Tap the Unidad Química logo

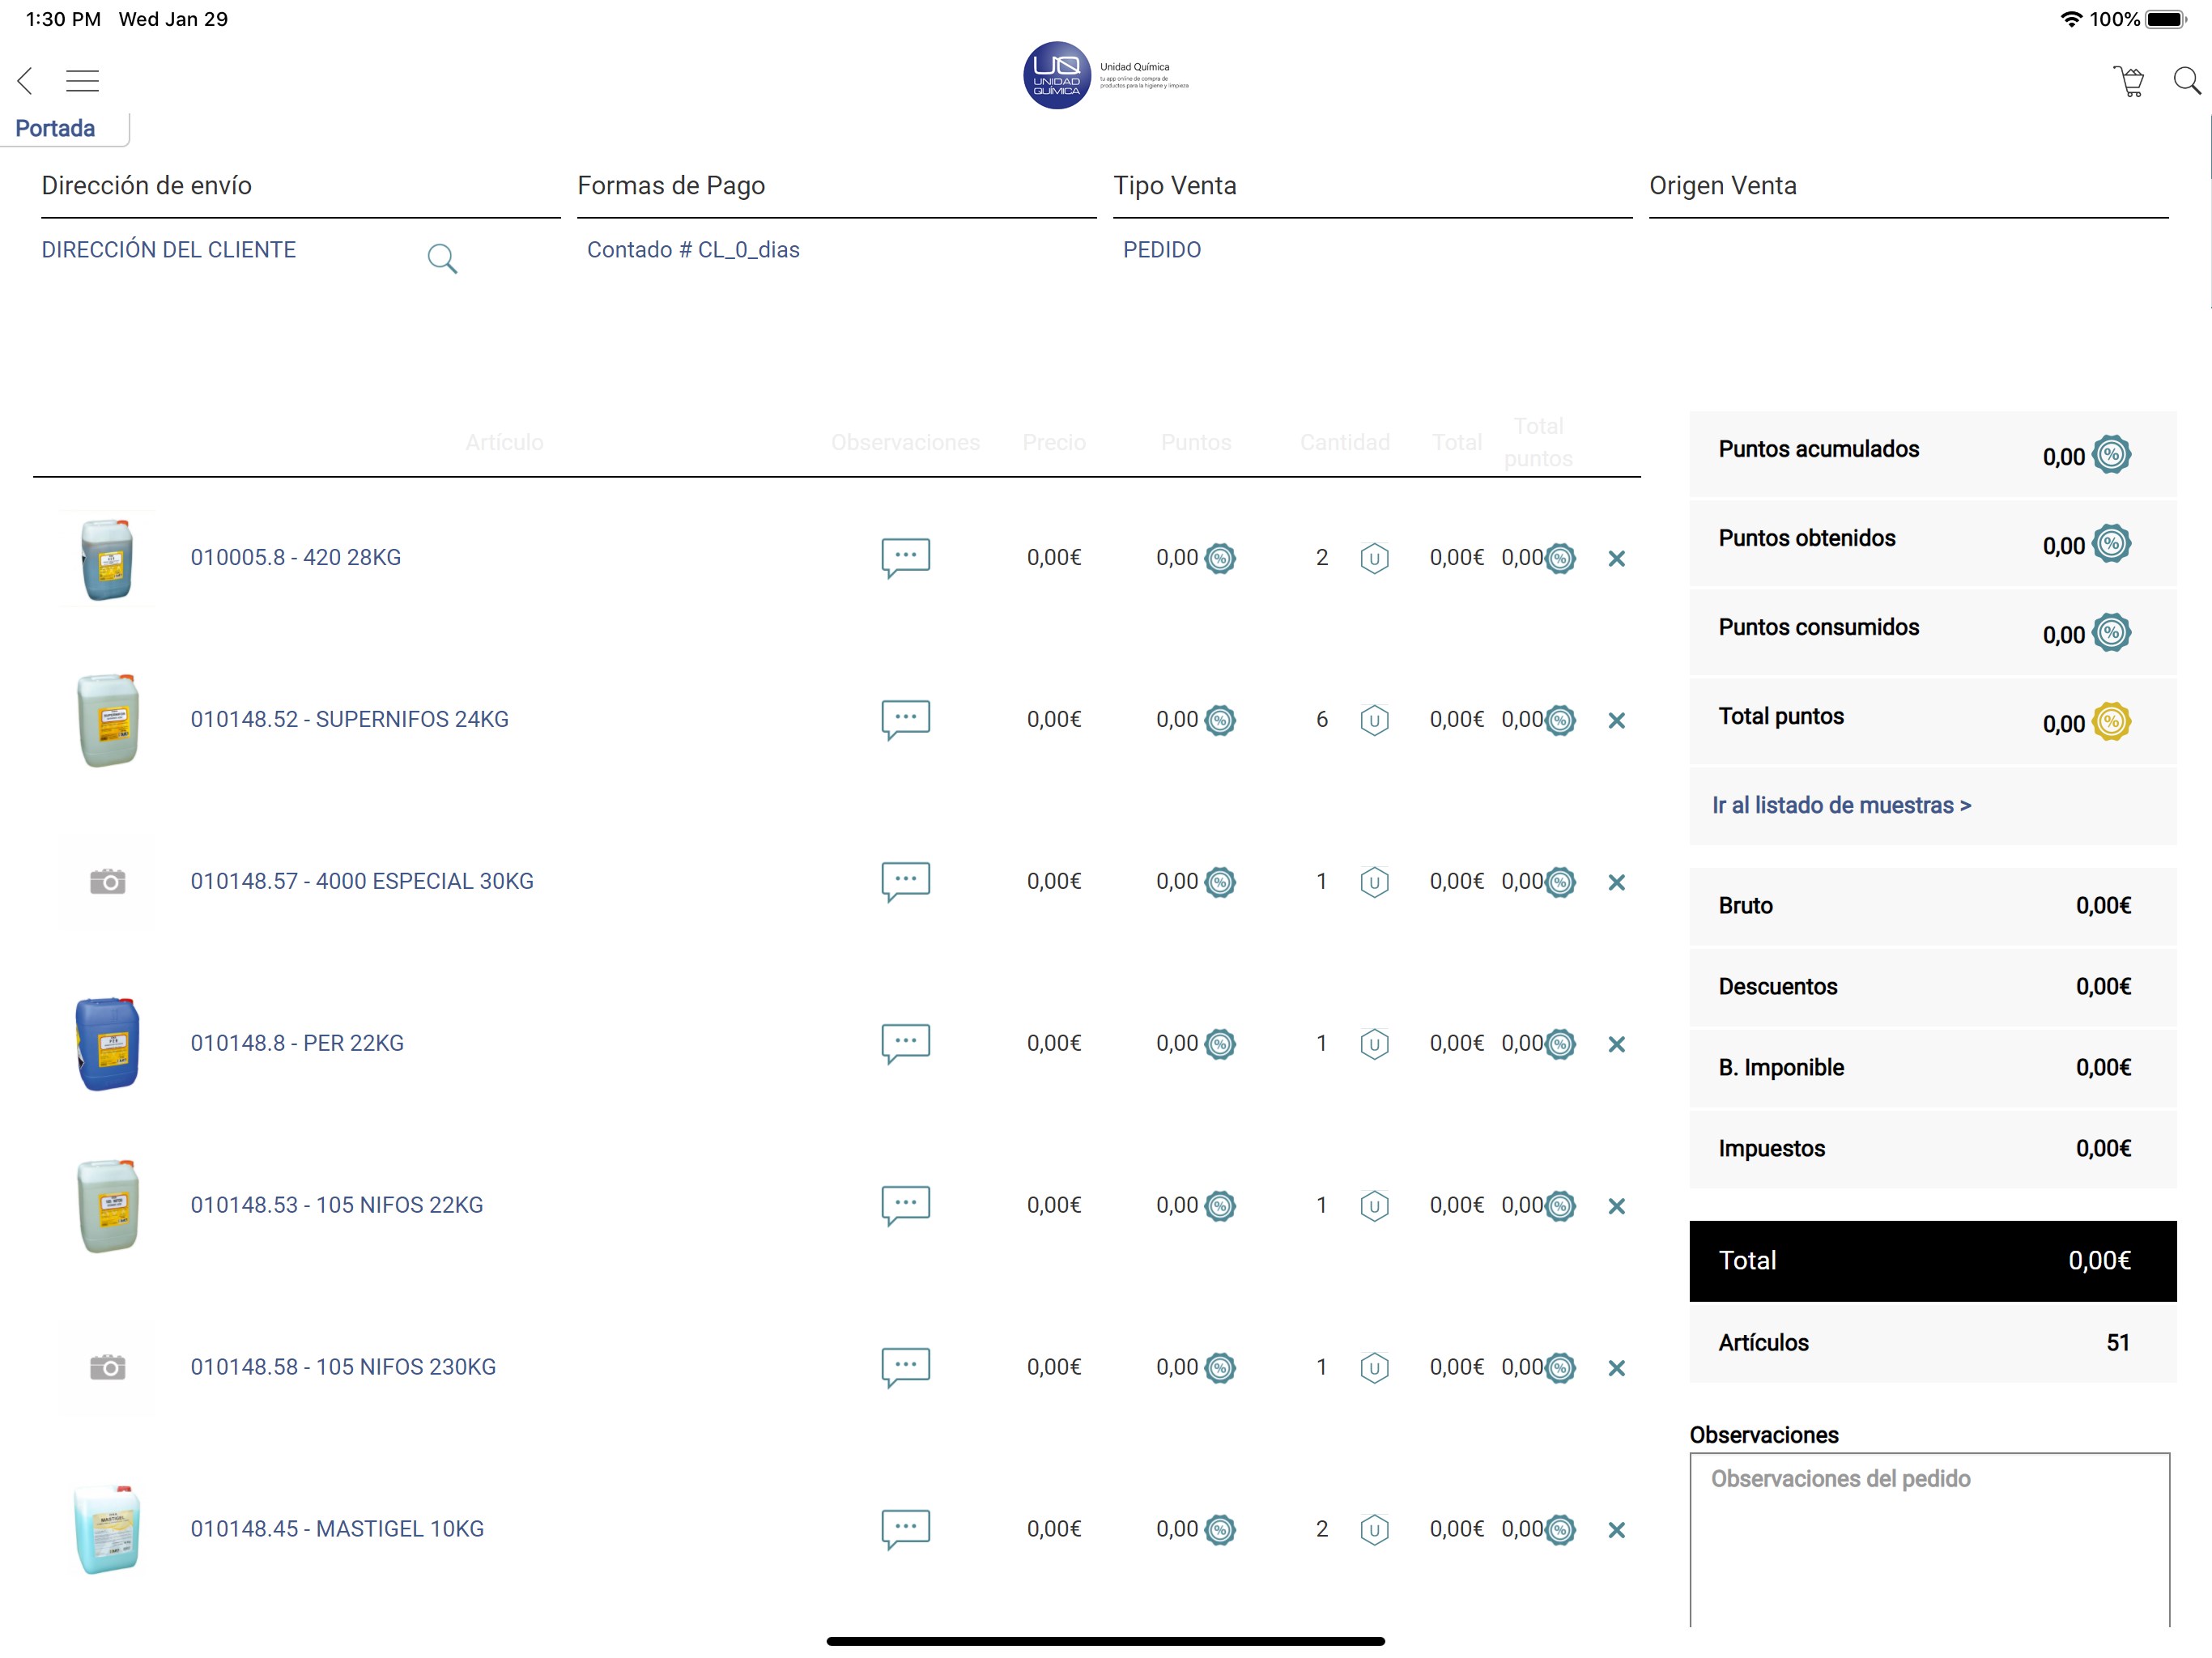coord(1057,76)
